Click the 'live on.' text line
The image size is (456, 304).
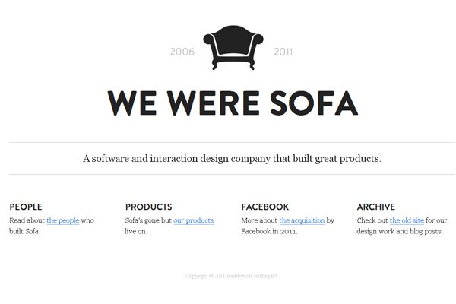tap(136, 231)
